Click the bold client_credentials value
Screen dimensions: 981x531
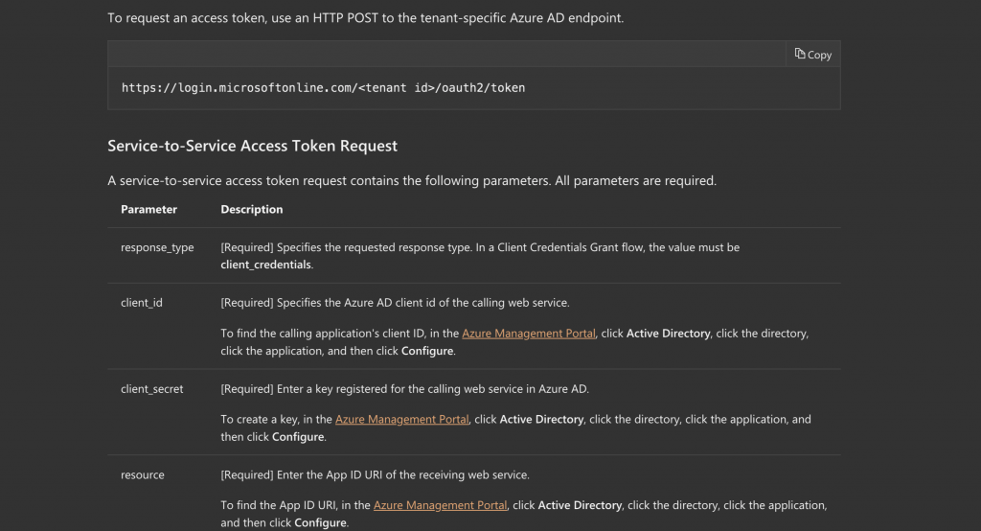point(265,265)
